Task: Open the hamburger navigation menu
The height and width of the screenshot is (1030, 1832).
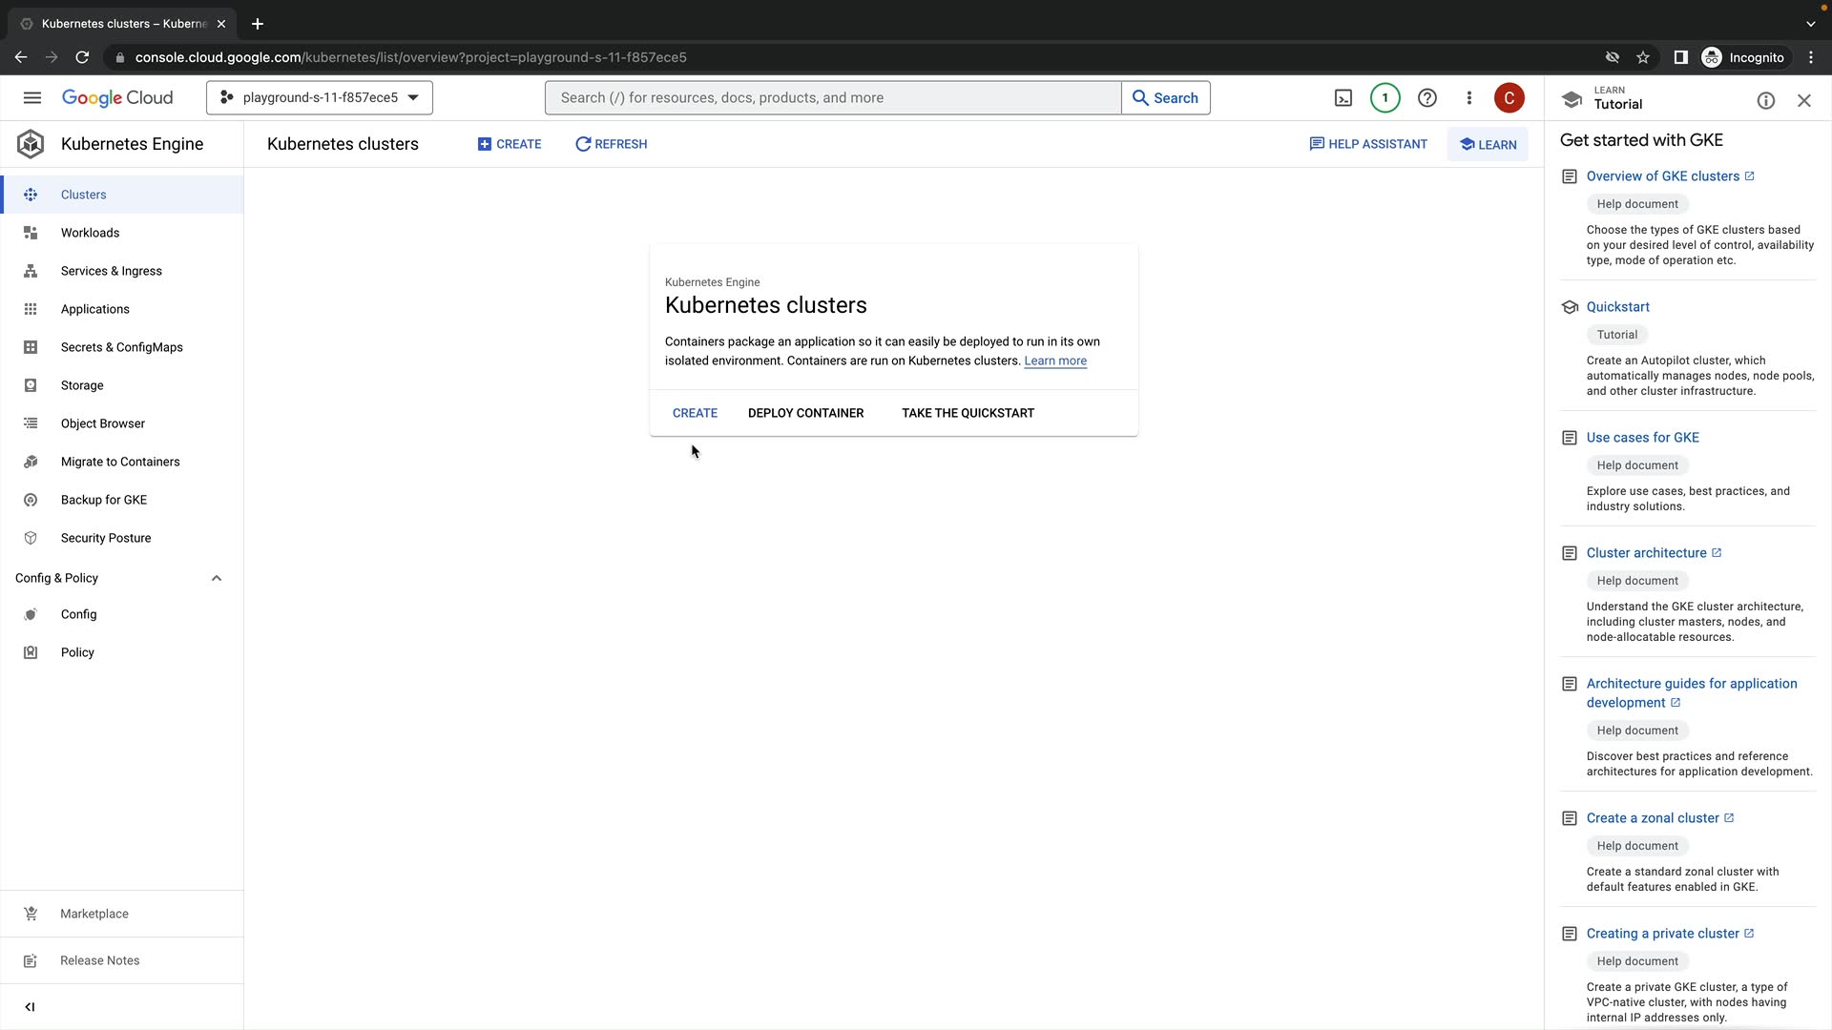Action: coord(32,98)
